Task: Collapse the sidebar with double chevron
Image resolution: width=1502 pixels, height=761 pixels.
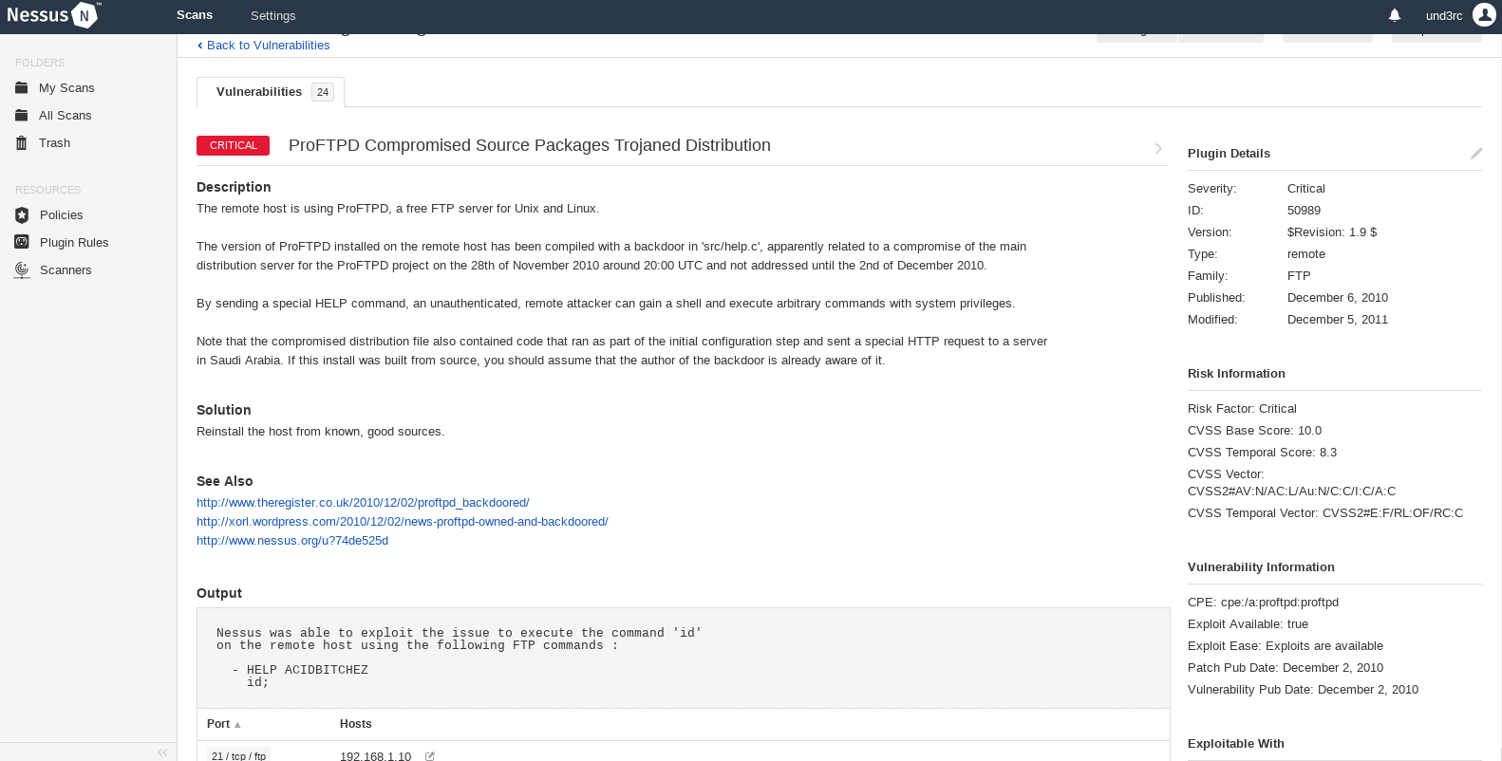Action: point(162,752)
